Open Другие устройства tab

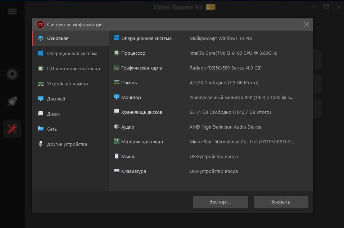point(71,144)
